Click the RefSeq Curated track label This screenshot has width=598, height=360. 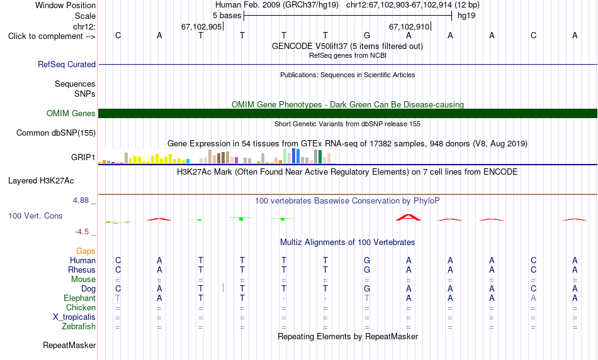click(x=66, y=64)
